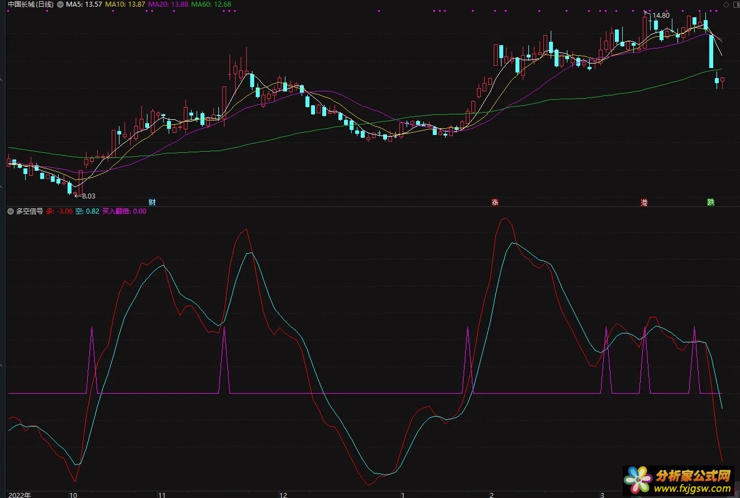Click the 中国长城(日线) chart title
The height and width of the screenshot is (498, 740).
(31, 4)
